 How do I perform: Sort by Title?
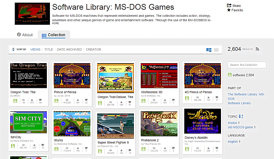pos(49,49)
